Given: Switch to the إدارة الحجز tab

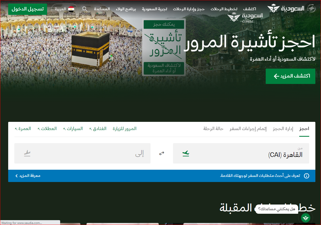Looking at the screenshot, I should coord(283,128).
